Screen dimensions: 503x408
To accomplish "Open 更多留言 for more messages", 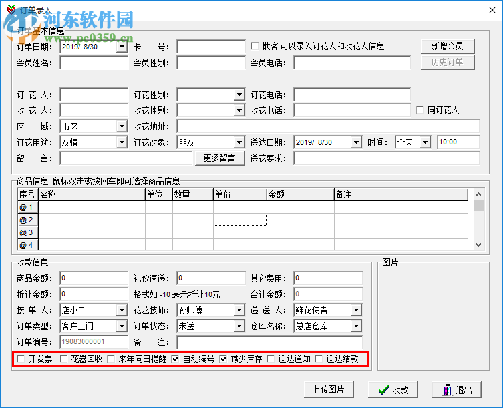I will coord(220,158).
